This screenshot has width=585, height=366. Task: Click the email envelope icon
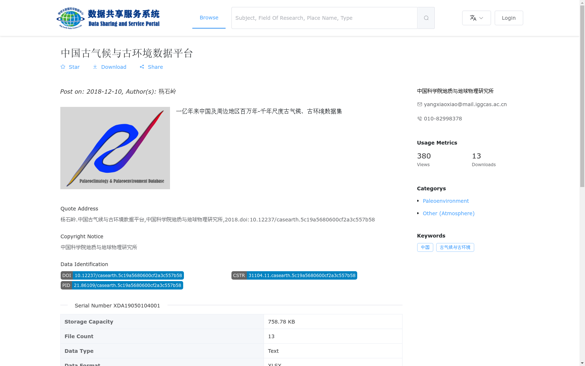[x=420, y=104]
